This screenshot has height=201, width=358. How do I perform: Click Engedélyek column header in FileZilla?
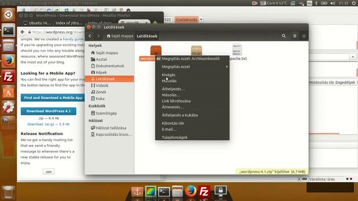tap(345, 83)
